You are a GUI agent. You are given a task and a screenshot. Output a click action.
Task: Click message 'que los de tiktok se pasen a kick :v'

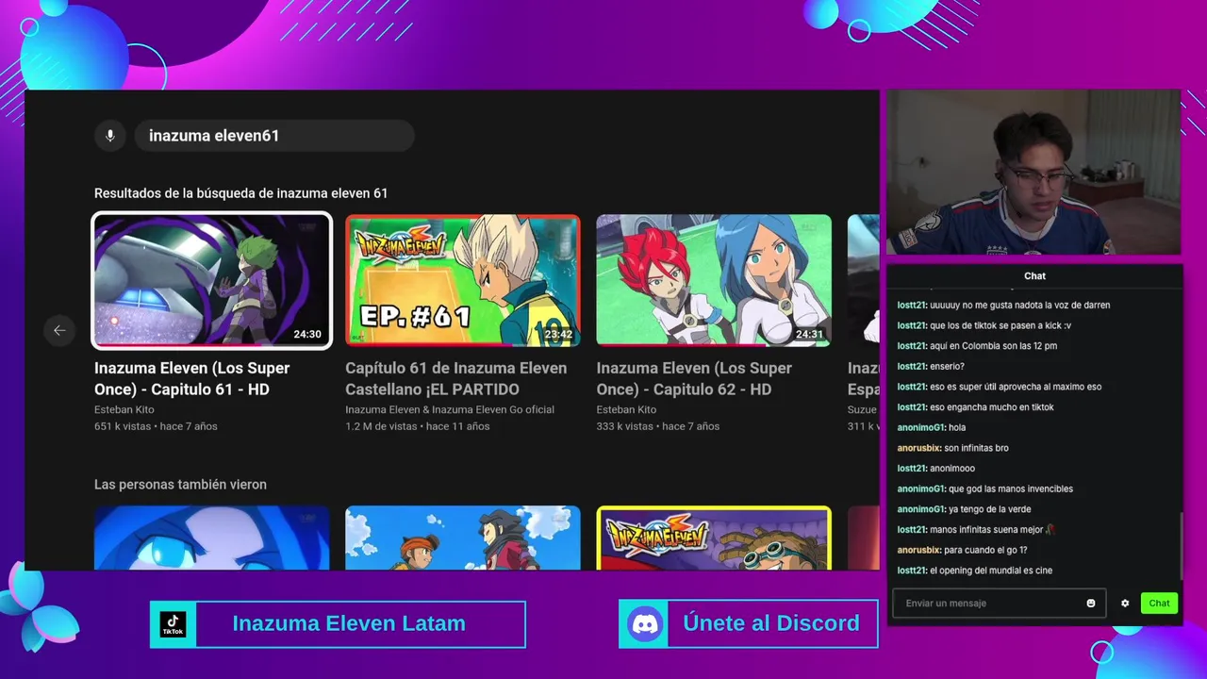tap(1000, 325)
